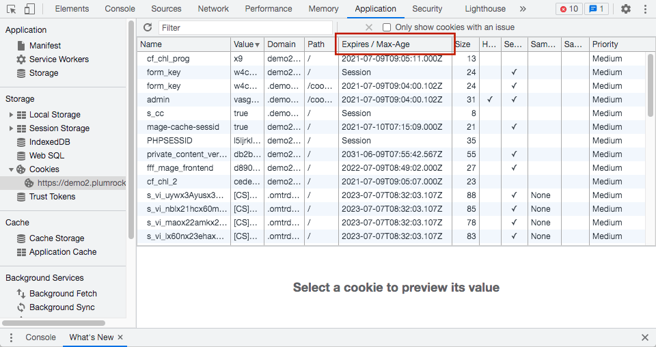Activate the inspect element picker icon
The height and width of the screenshot is (347, 656).
coord(12,9)
